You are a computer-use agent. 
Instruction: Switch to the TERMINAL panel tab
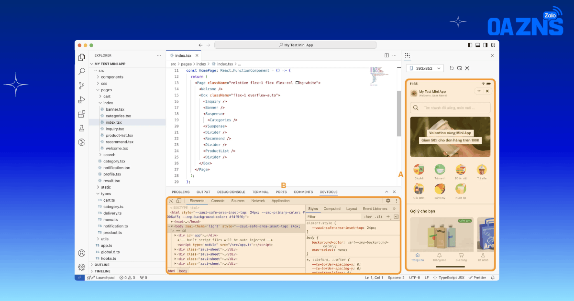coord(261,192)
